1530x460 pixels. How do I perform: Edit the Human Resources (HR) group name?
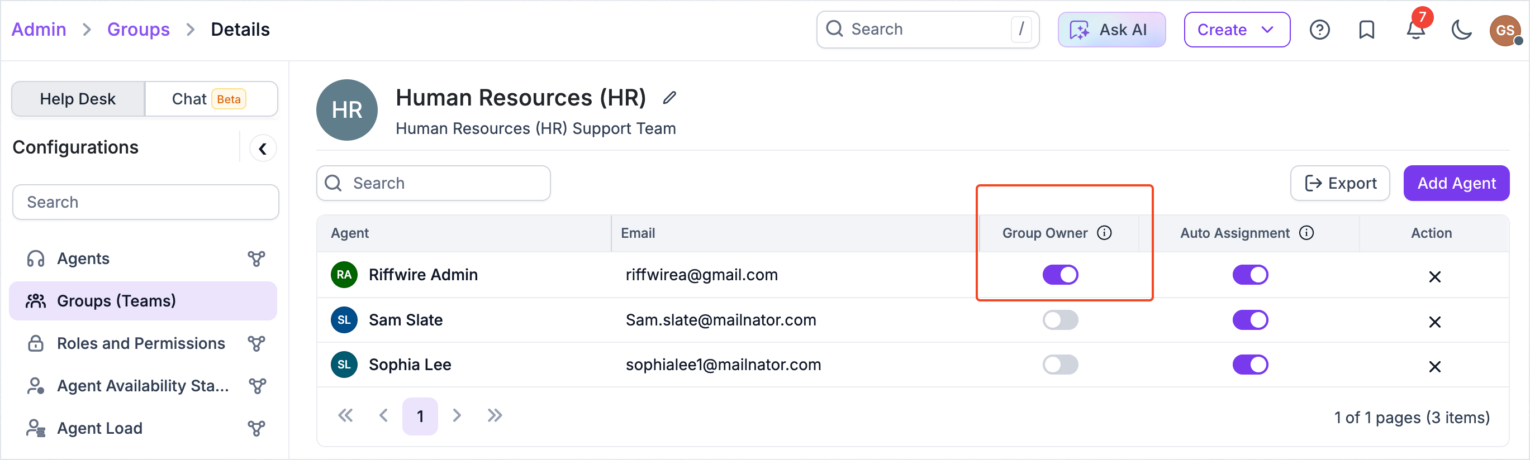[669, 97]
